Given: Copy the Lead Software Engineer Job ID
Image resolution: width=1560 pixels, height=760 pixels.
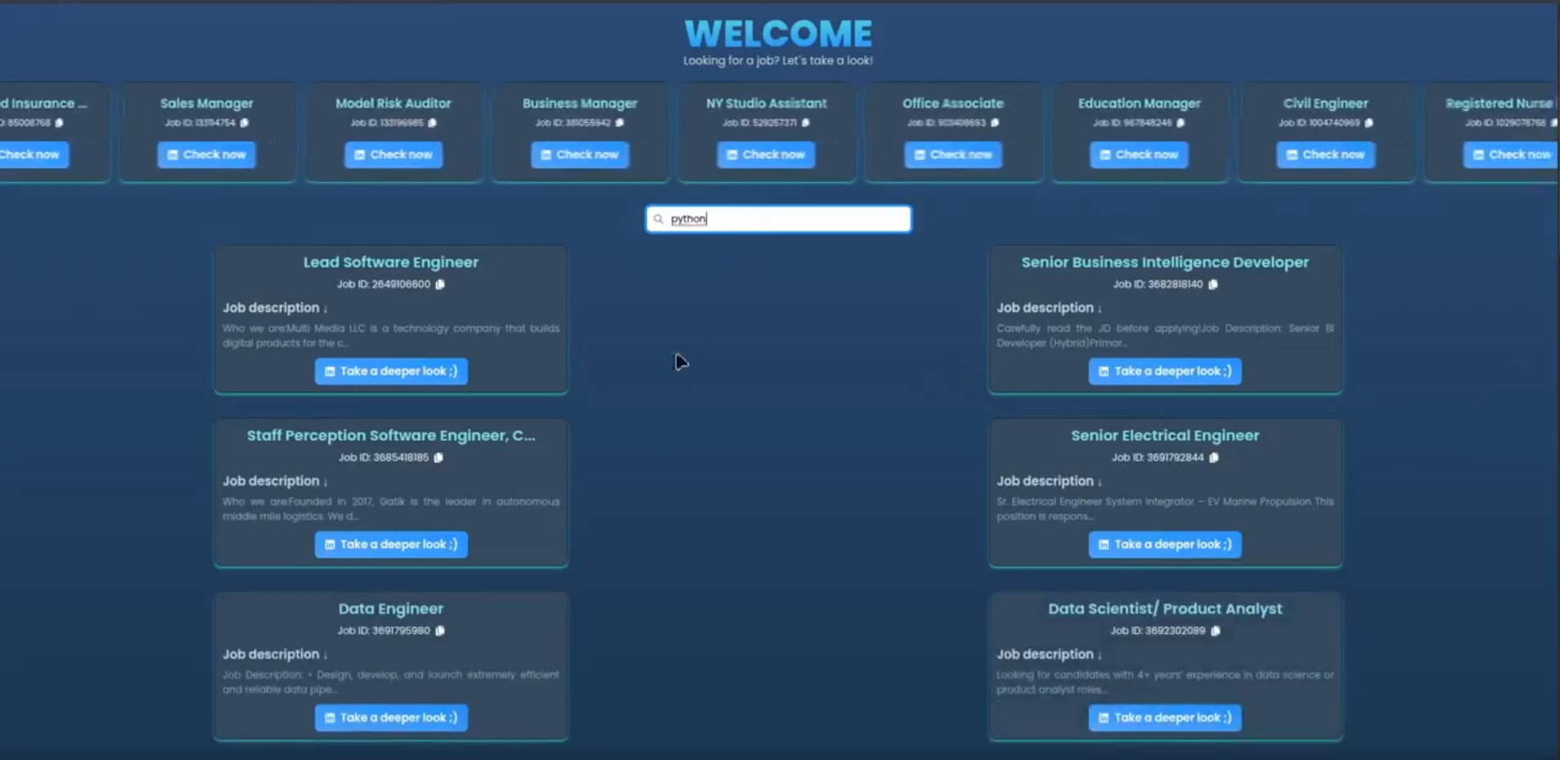Looking at the screenshot, I should 441,284.
